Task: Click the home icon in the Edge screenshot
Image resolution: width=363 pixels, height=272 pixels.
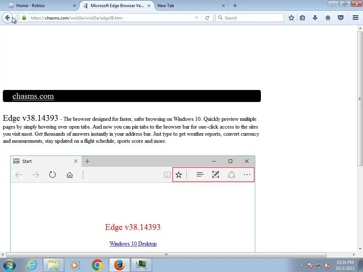Action: pyautogui.click(x=70, y=175)
